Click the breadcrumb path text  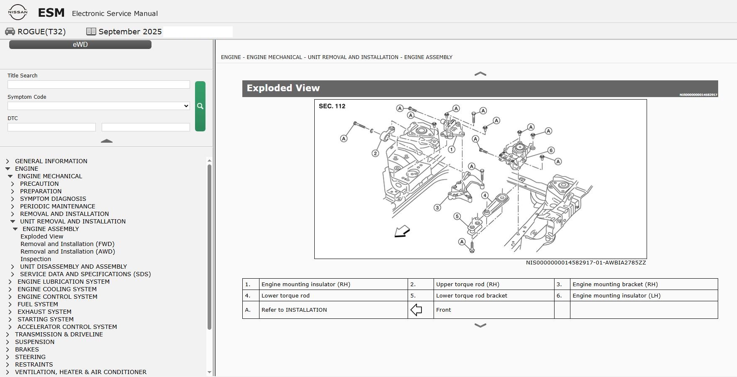[336, 57]
